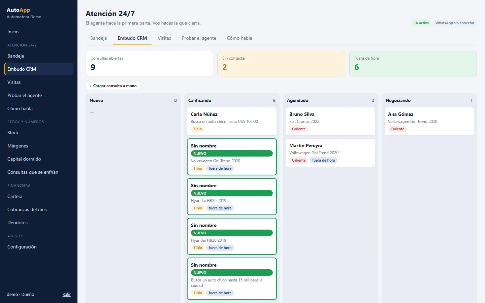Click the Consultas abiertas stat card

149,64
